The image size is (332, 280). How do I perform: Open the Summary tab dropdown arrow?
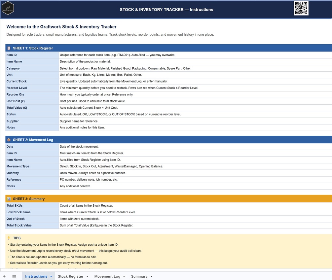pos(151,276)
